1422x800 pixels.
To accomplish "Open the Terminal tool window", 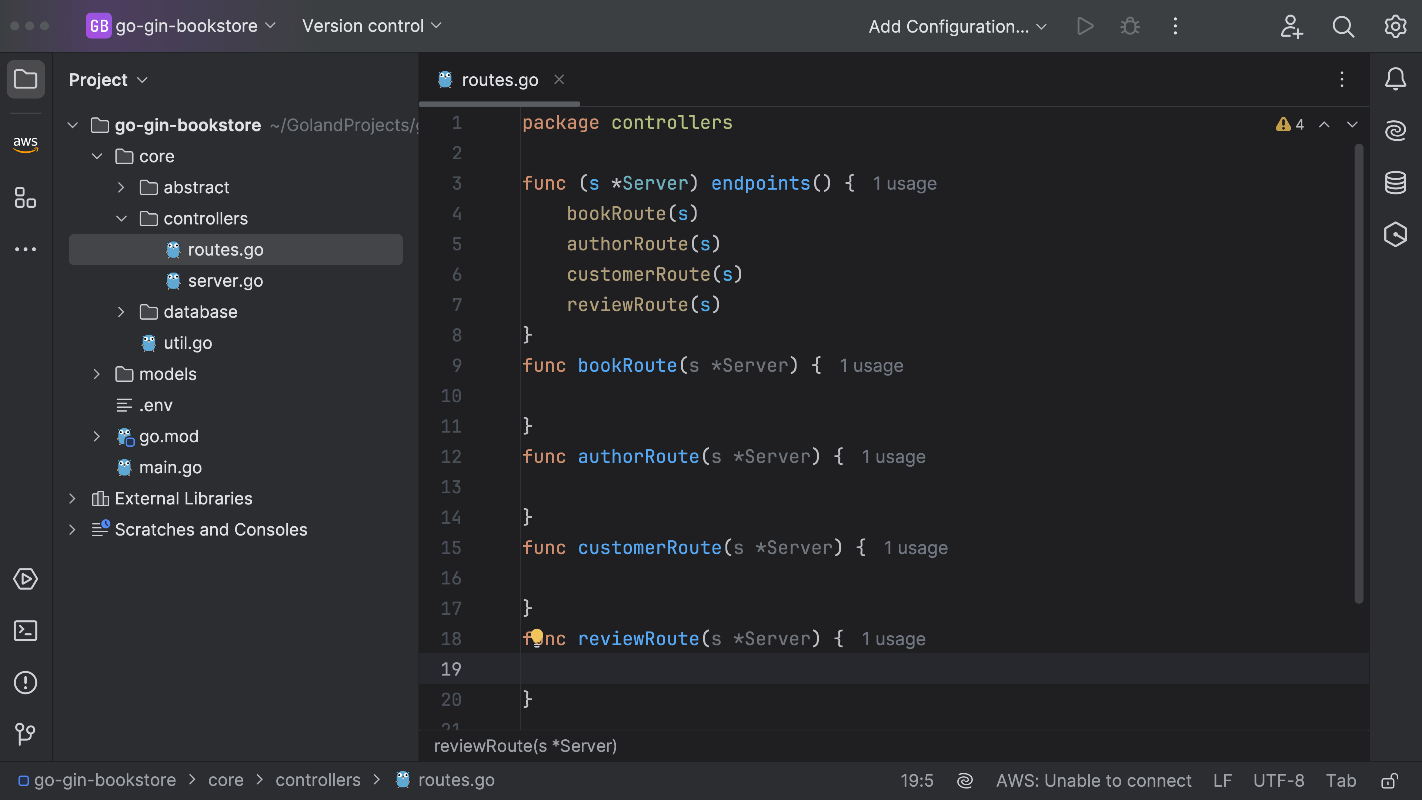I will coord(26,630).
